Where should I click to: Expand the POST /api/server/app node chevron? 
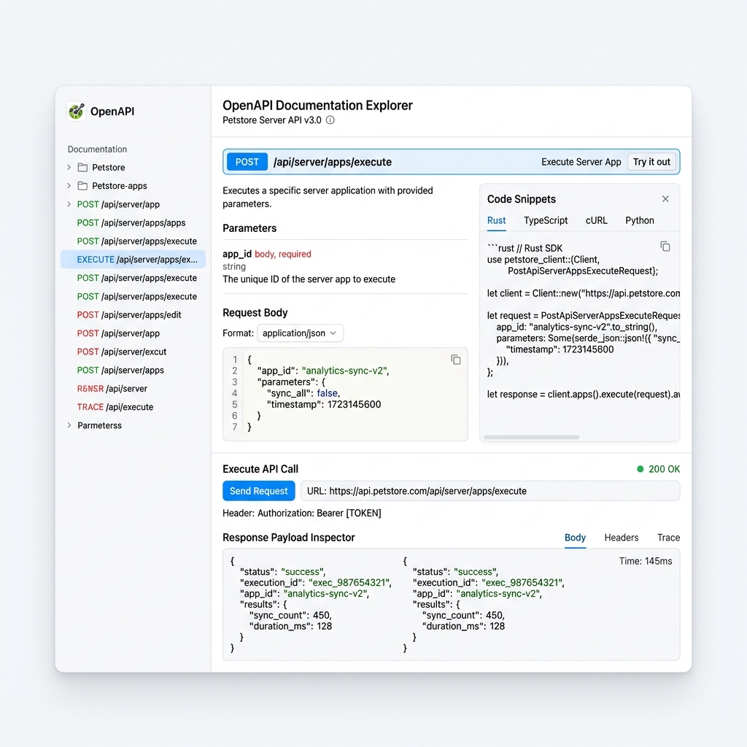69,204
